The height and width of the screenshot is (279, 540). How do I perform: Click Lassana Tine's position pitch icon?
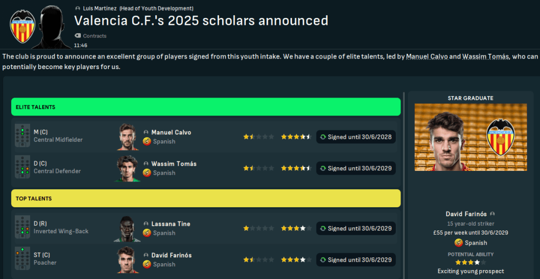23,228
